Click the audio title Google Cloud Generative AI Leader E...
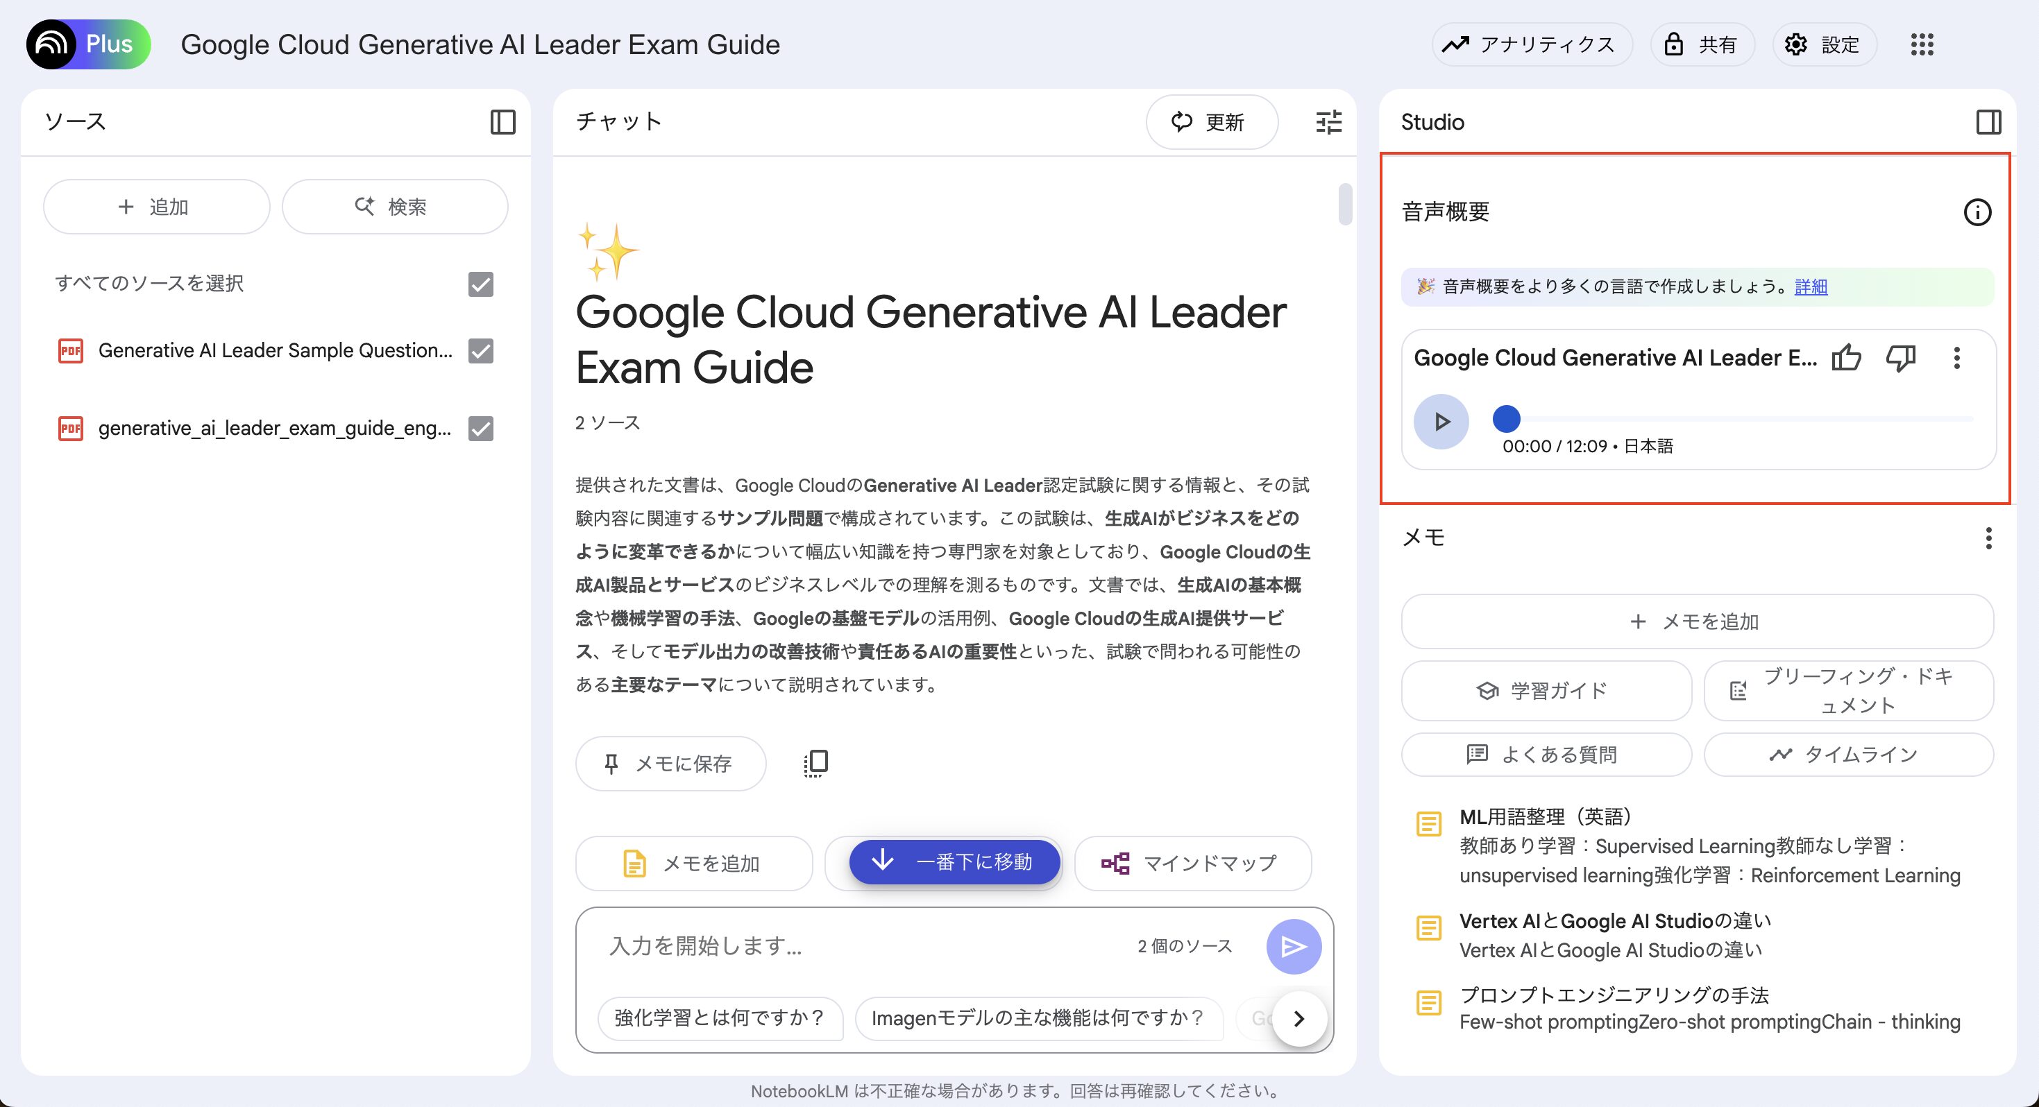The height and width of the screenshot is (1107, 2039). [1616, 358]
